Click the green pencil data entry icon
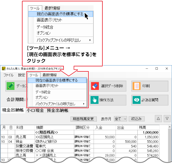The width and height of the screenshot is (172, 164). [11, 86]
